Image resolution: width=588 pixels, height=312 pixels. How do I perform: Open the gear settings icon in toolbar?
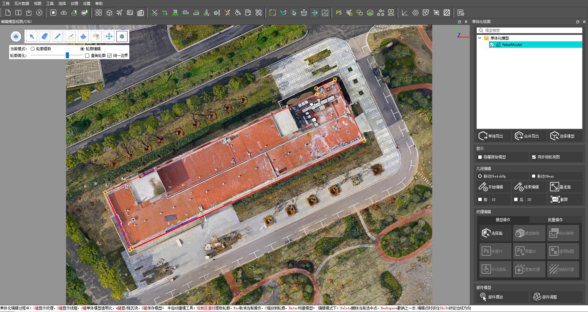pos(415,13)
